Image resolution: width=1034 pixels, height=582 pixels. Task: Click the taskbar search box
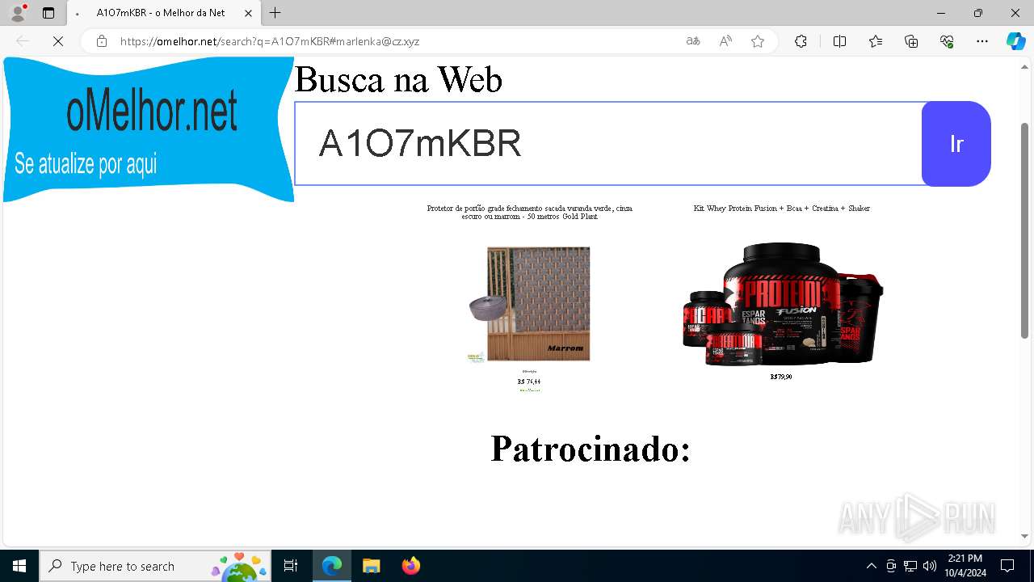(155, 566)
